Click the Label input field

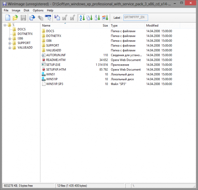[135, 17]
